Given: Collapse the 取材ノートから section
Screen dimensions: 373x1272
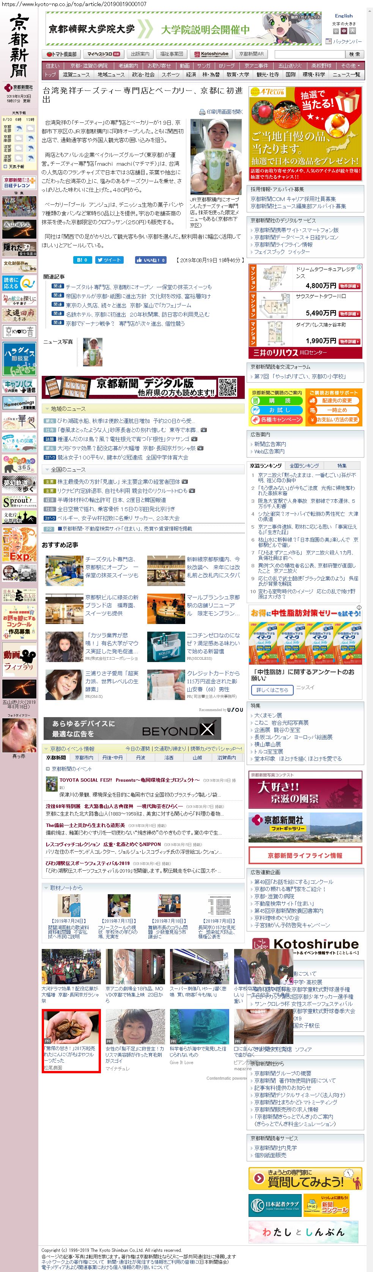Looking at the screenshot, I should (x=46, y=887).
